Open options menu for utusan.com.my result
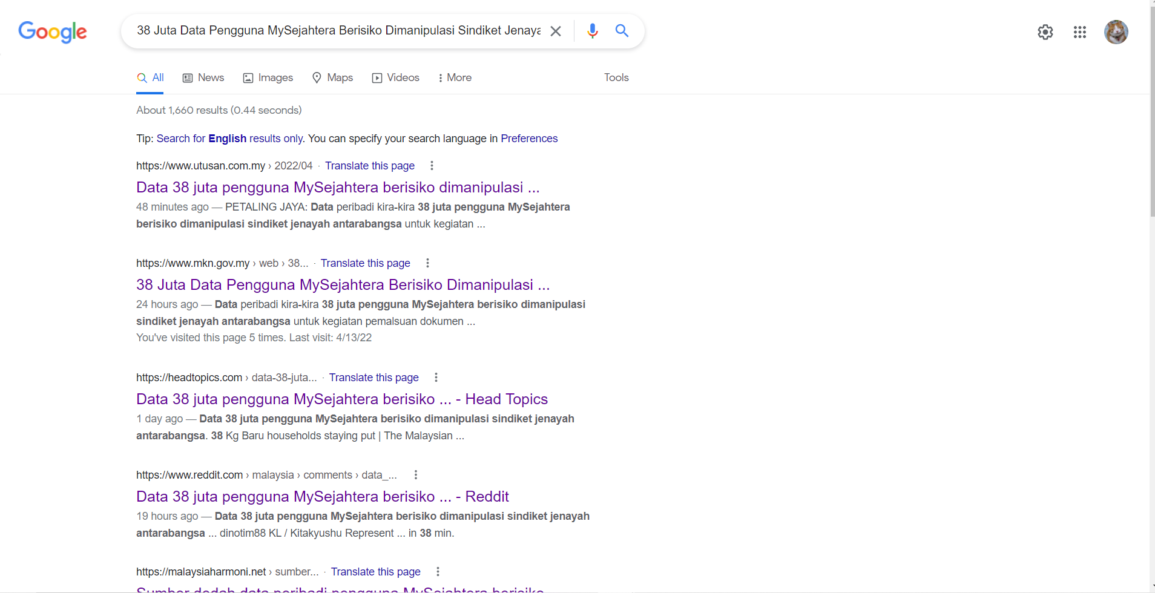The height and width of the screenshot is (593, 1155). [432, 166]
